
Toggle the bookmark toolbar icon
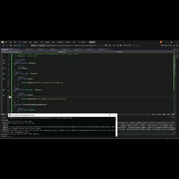point(130,45)
